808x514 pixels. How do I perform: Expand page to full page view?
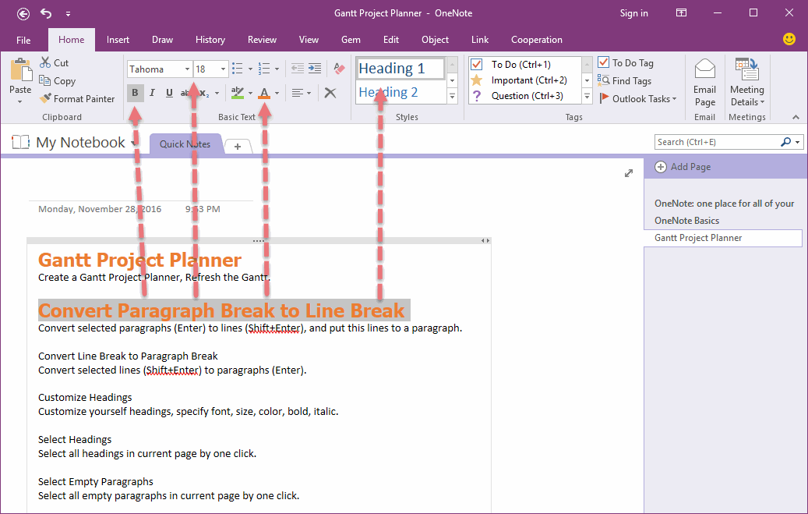(629, 173)
